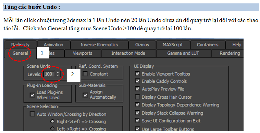Select Left->Right => Crossing radio button
Image resolution: width=260 pixels, height=133 pixels.
[52, 129]
